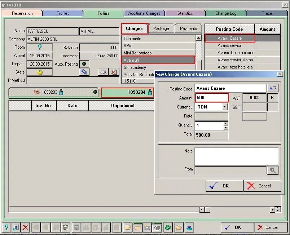This screenshot has height=235, width=290.
Task: Click the Room question mark icon
Action: [40, 47]
